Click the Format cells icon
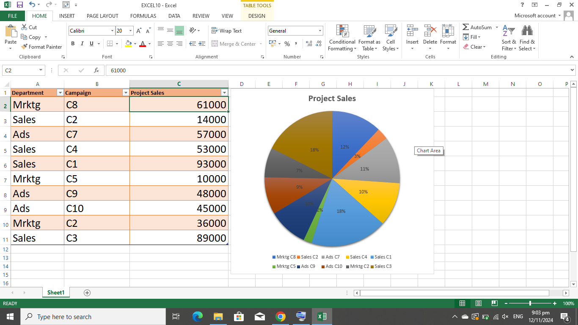 point(448,31)
